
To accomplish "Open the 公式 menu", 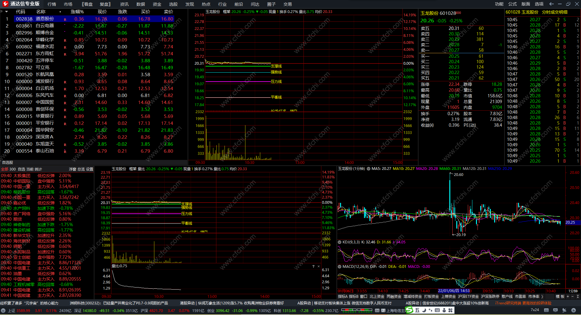I will click(x=513, y=4).
